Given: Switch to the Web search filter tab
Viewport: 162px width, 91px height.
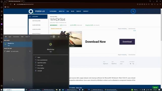Looking at the screenshot, I should coord(22,37).
